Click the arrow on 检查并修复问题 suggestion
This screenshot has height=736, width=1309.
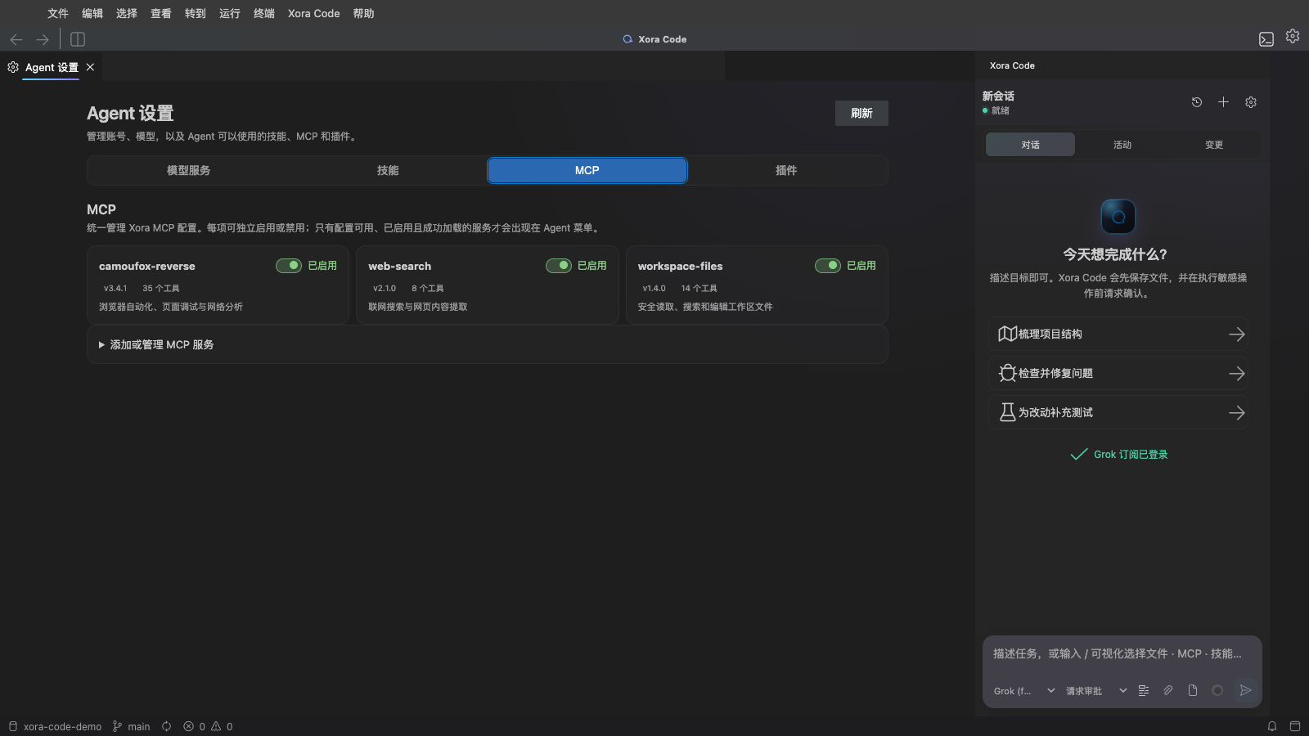click(x=1237, y=374)
